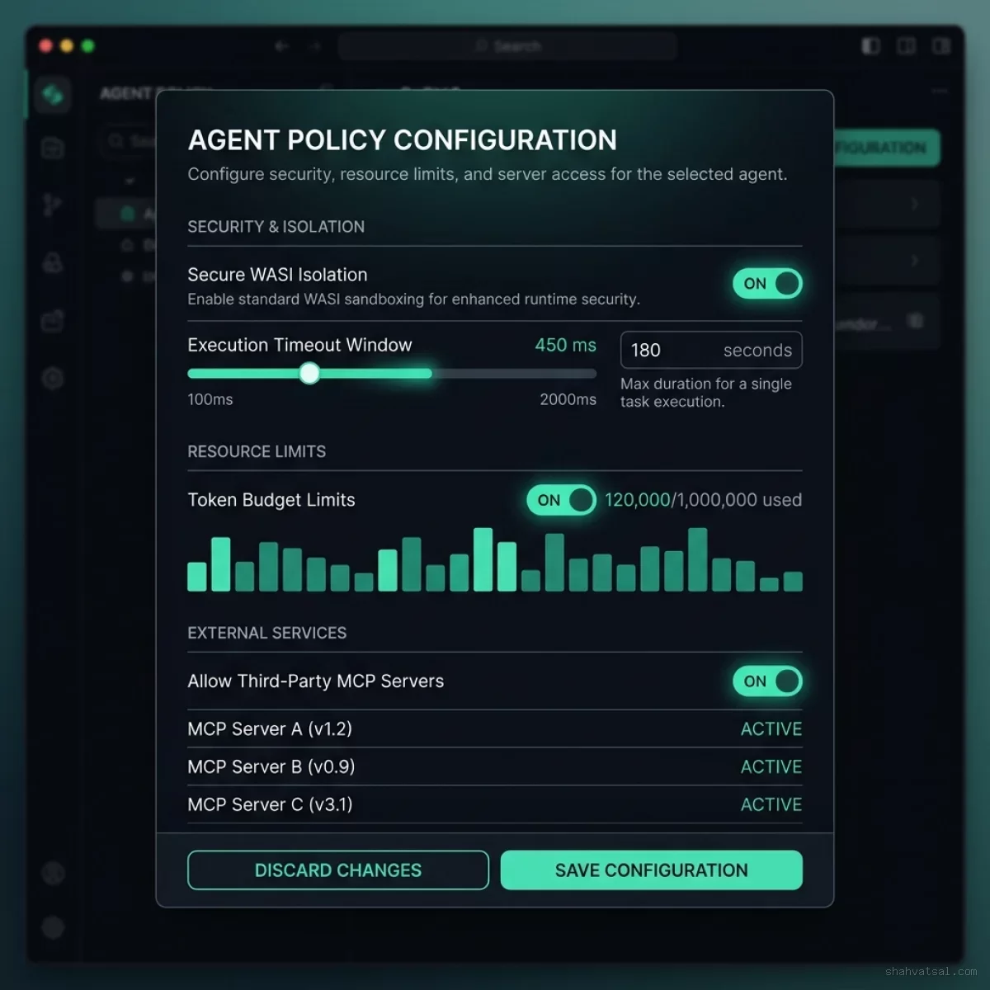Click the ellipsis icon at the background panel's top right
This screenshot has width=990, height=990.
[940, 92]
